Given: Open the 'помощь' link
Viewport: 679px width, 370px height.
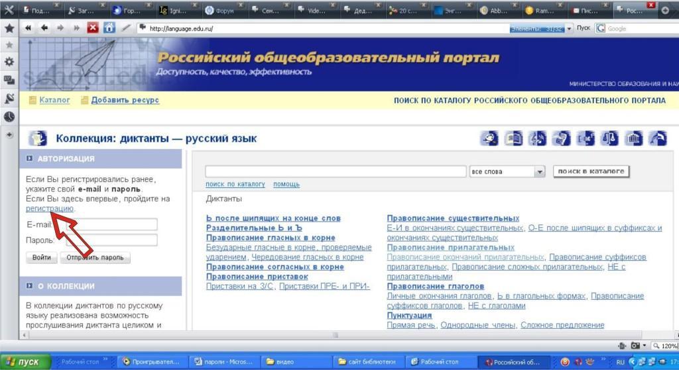Looking at the screenshot, I should coord(286,184).
